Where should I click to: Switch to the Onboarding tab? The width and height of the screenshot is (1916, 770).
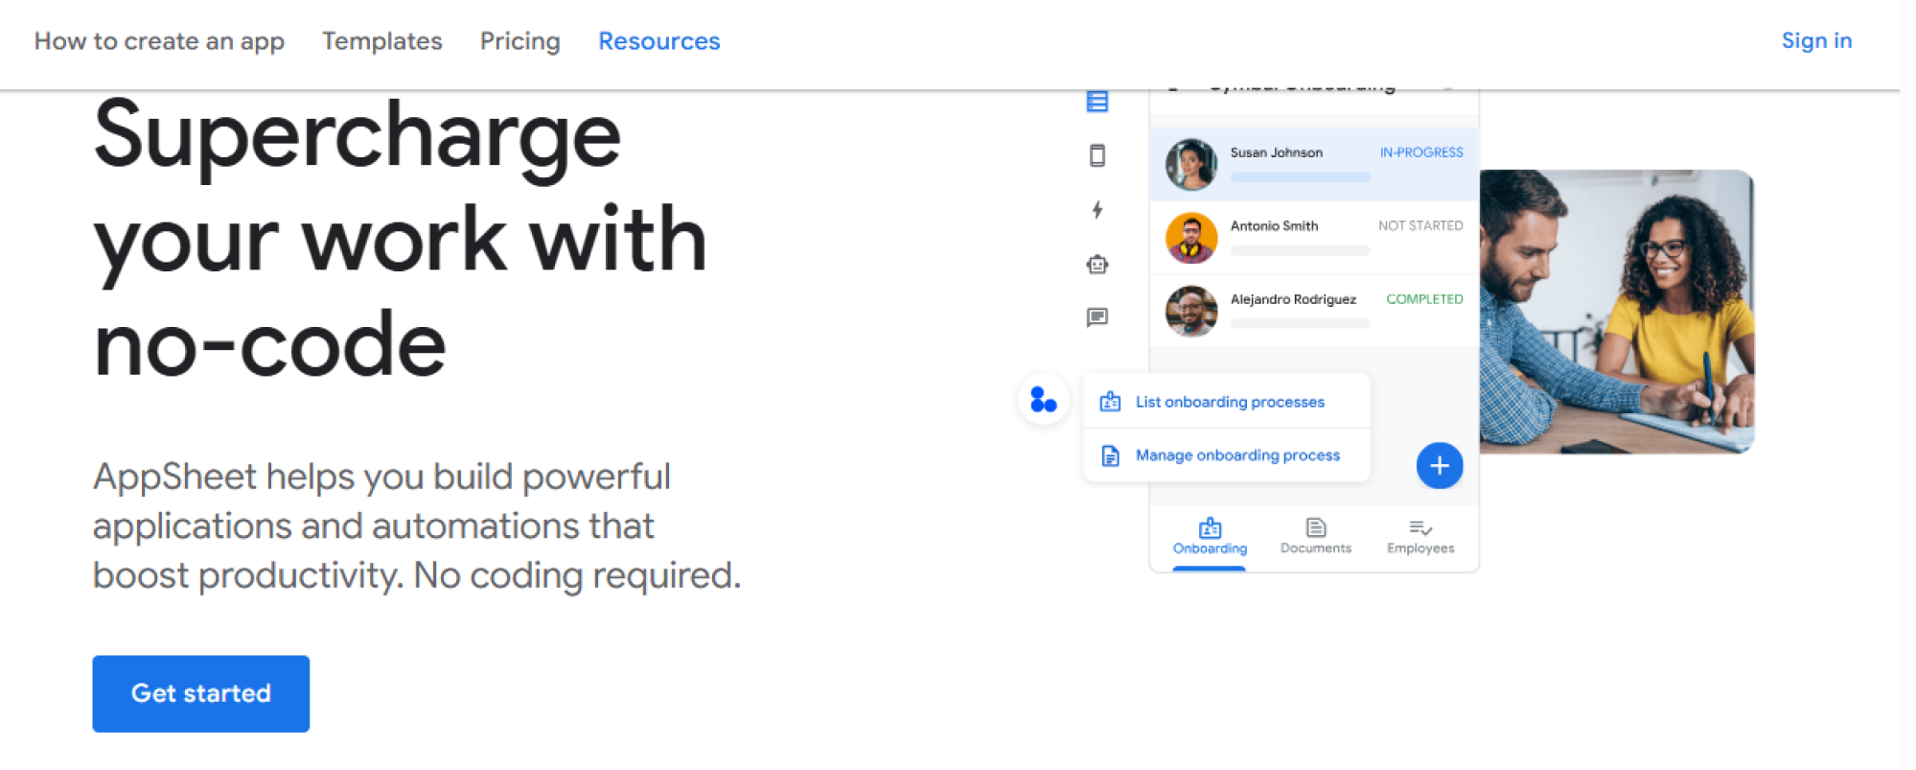[x=1210, y=537]
